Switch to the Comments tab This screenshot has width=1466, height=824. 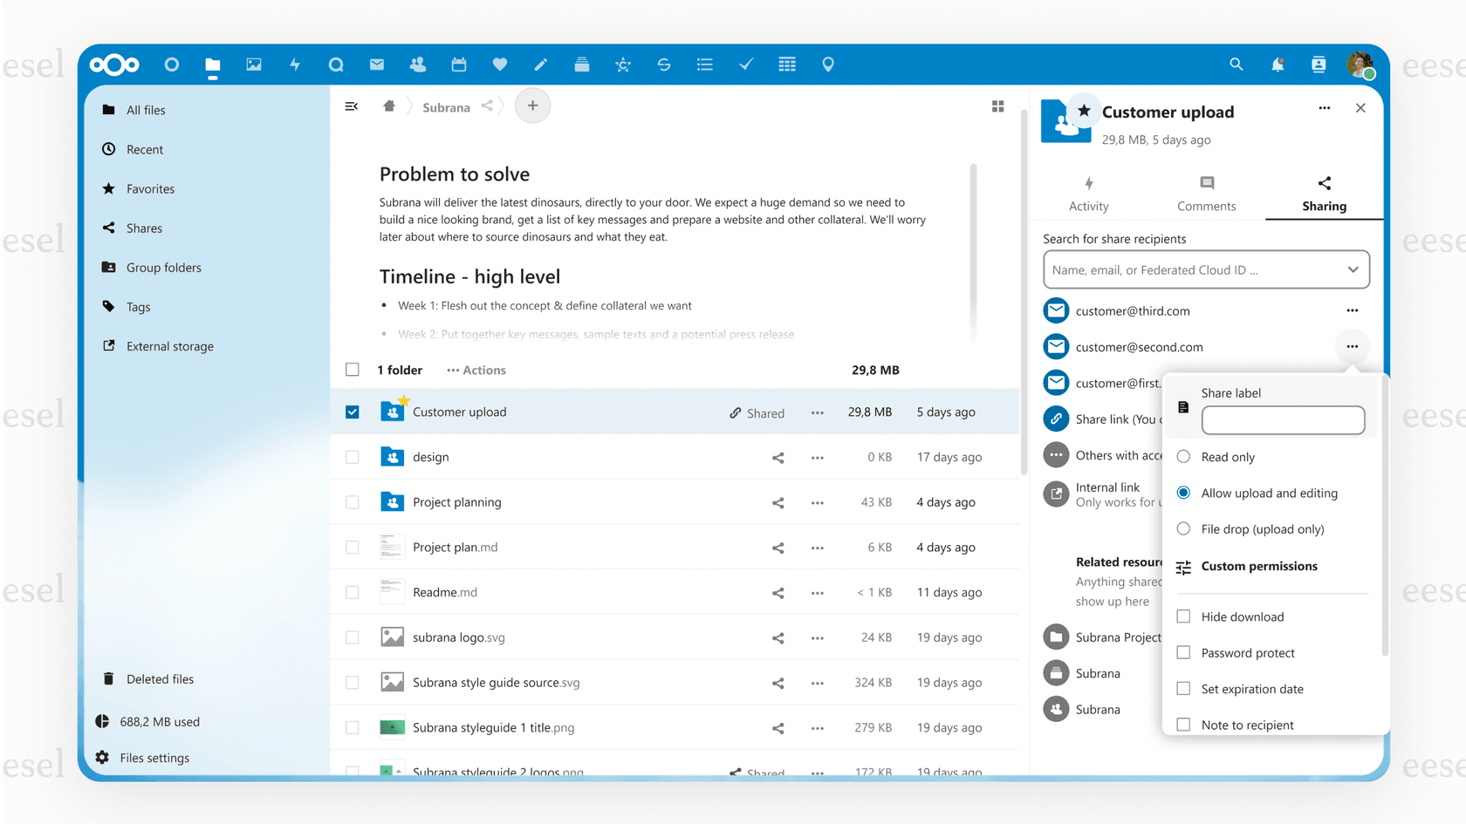(x=1207, y=193)
